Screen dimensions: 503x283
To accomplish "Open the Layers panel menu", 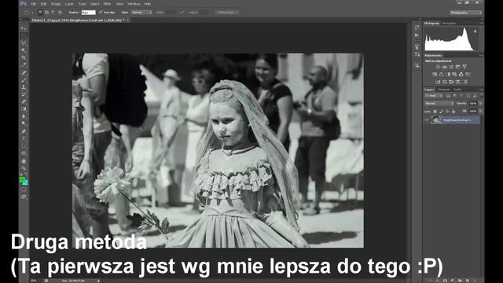I will coord(481,90).
